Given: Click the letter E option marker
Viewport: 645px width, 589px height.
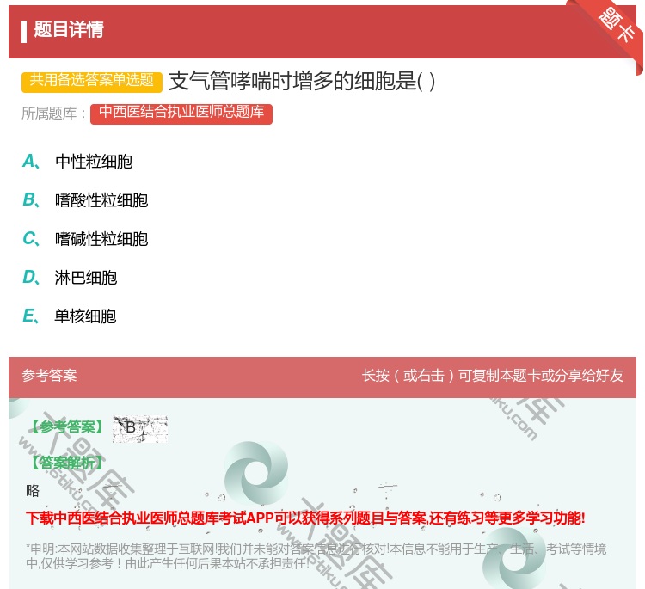Looking at the screenshot, I should (30, 316).
